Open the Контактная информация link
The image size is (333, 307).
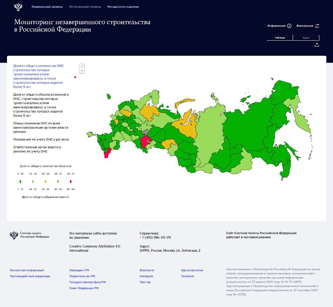tap(27, 270)
